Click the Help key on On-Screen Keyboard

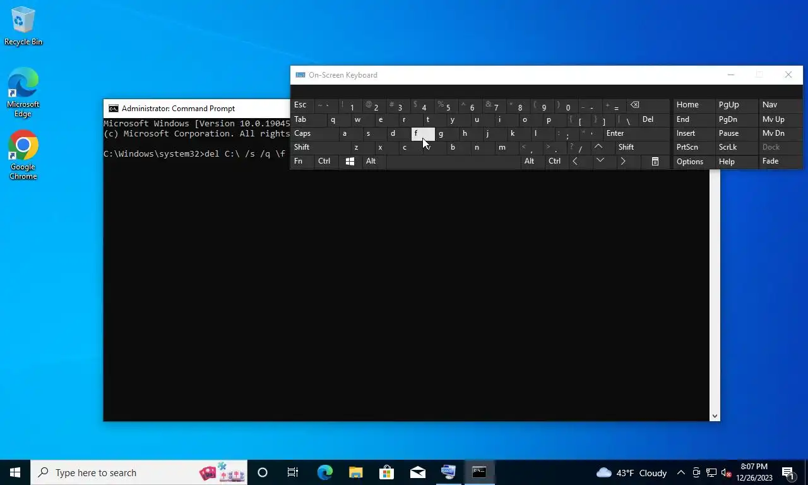736,162
